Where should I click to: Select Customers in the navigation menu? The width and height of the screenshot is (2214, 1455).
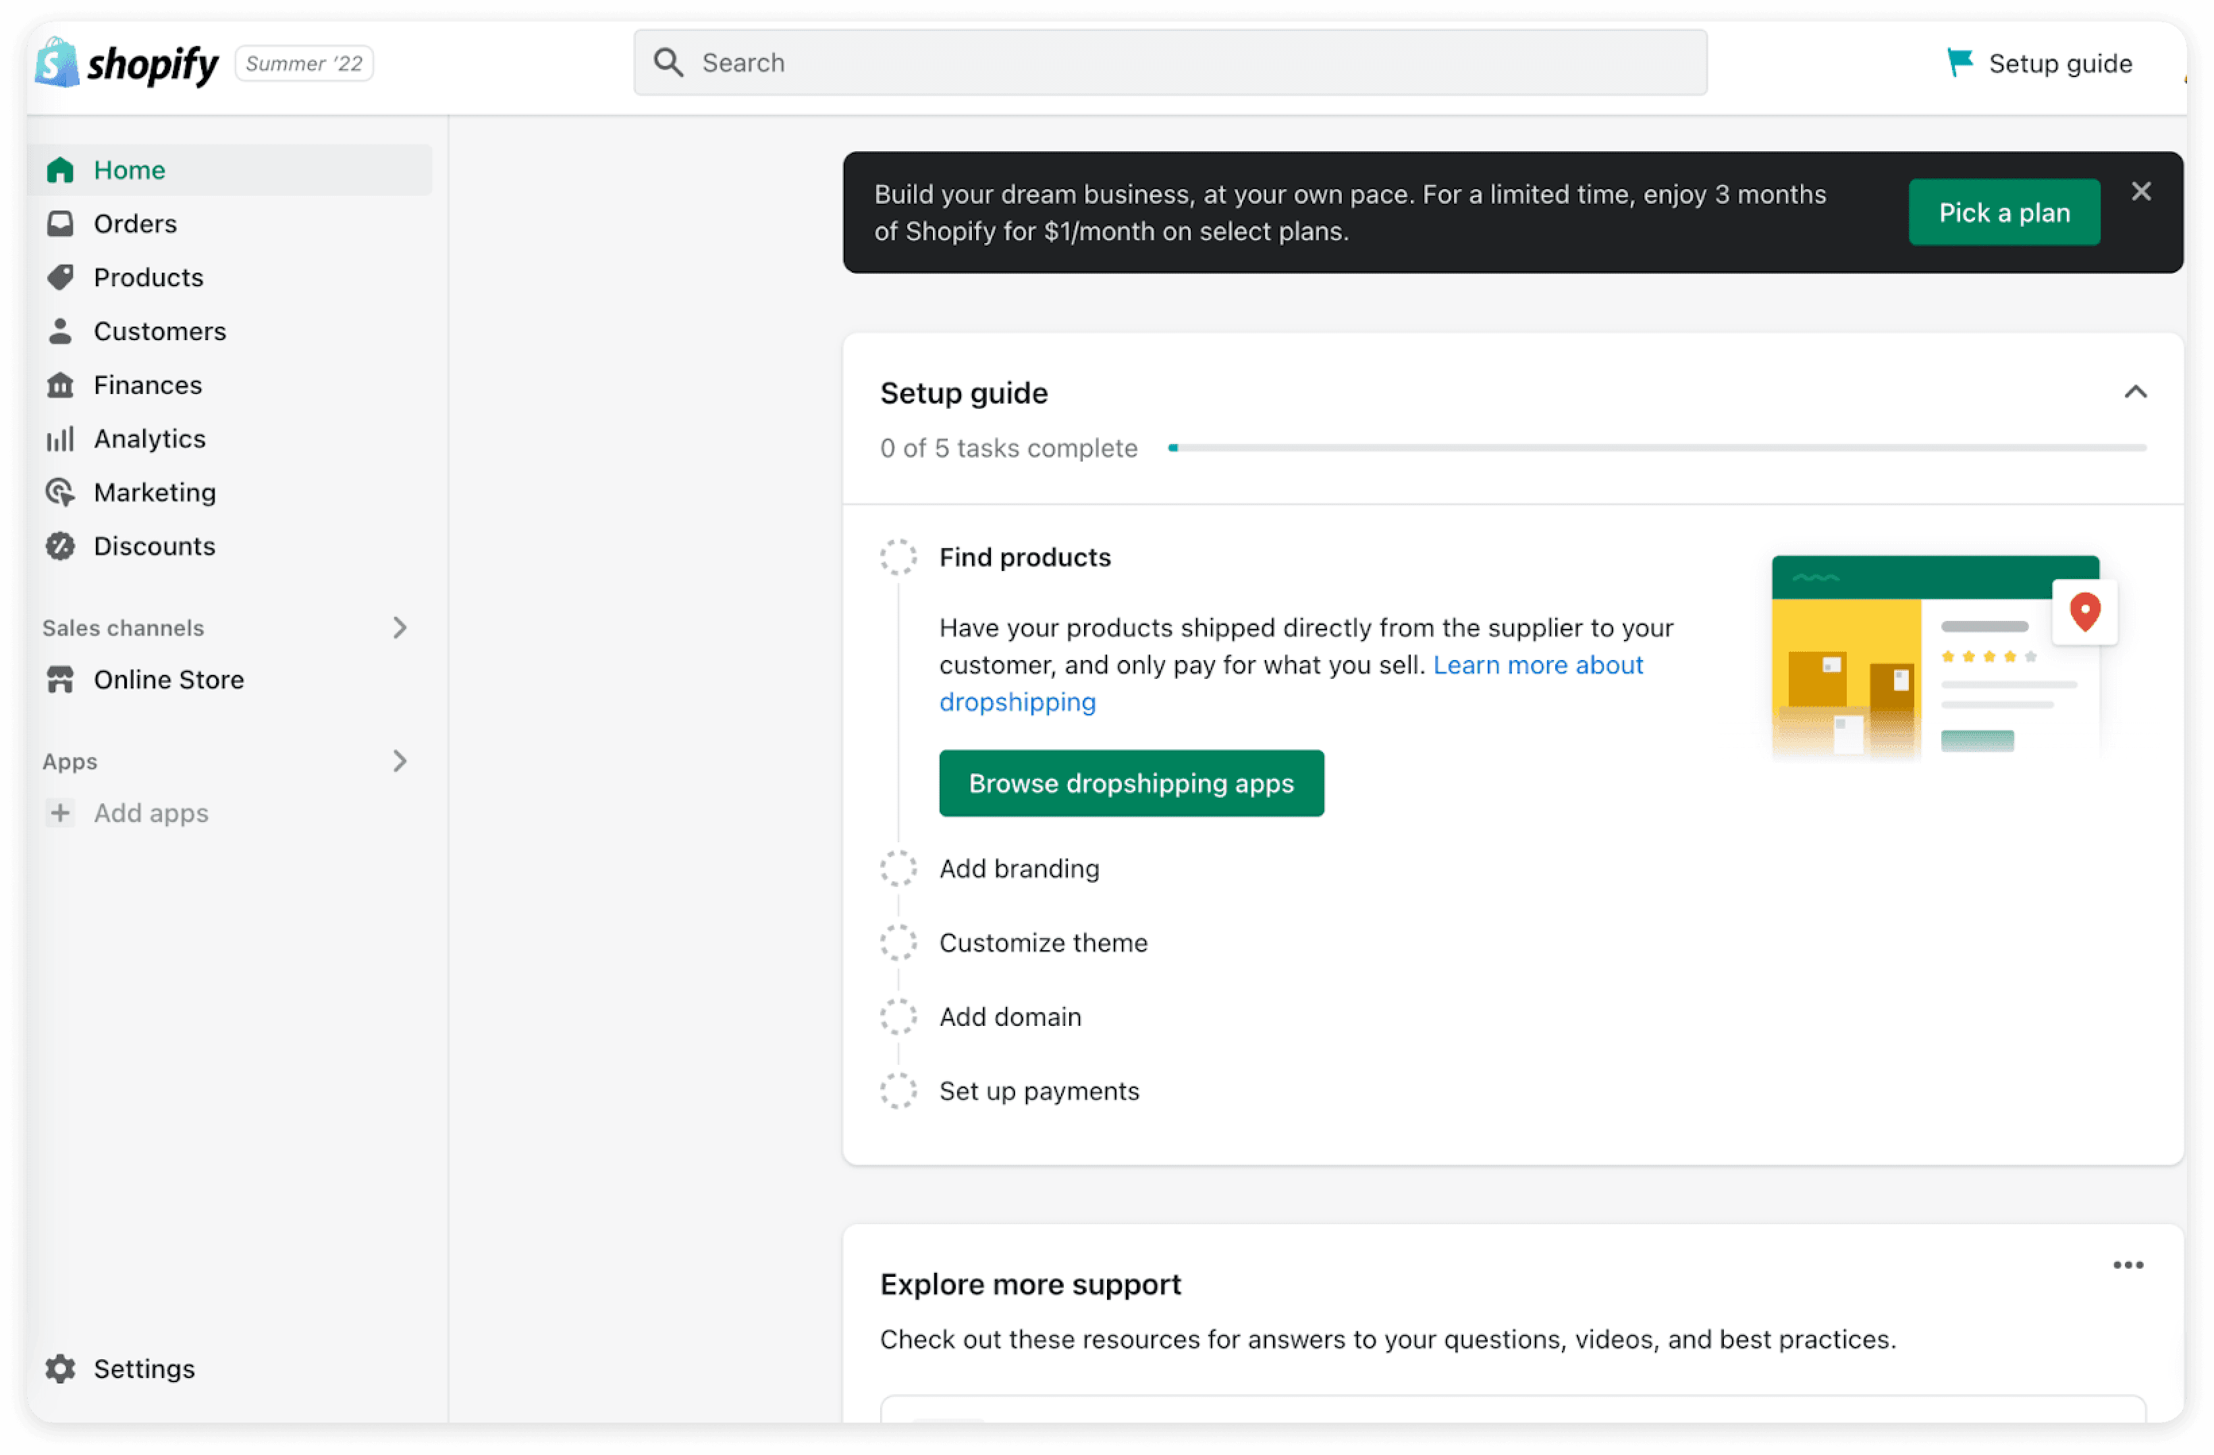pyautogui.click(x=159, y=331)
